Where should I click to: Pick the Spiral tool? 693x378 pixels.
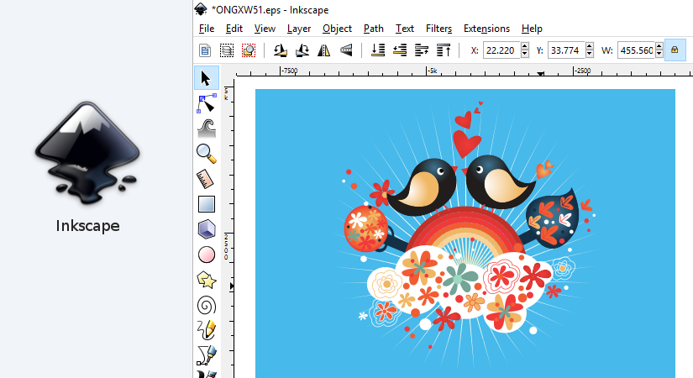(x=206, y=304)
